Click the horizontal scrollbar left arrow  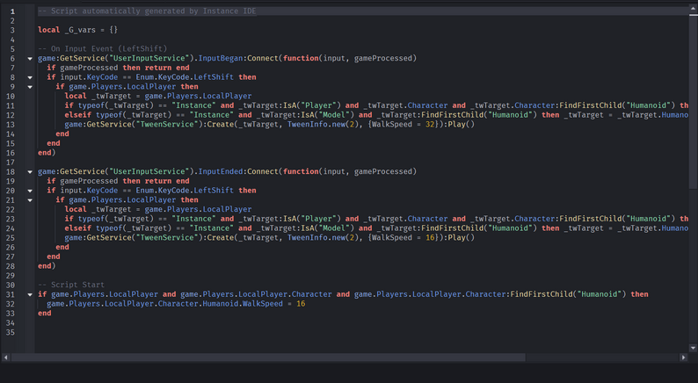point(5,358)
